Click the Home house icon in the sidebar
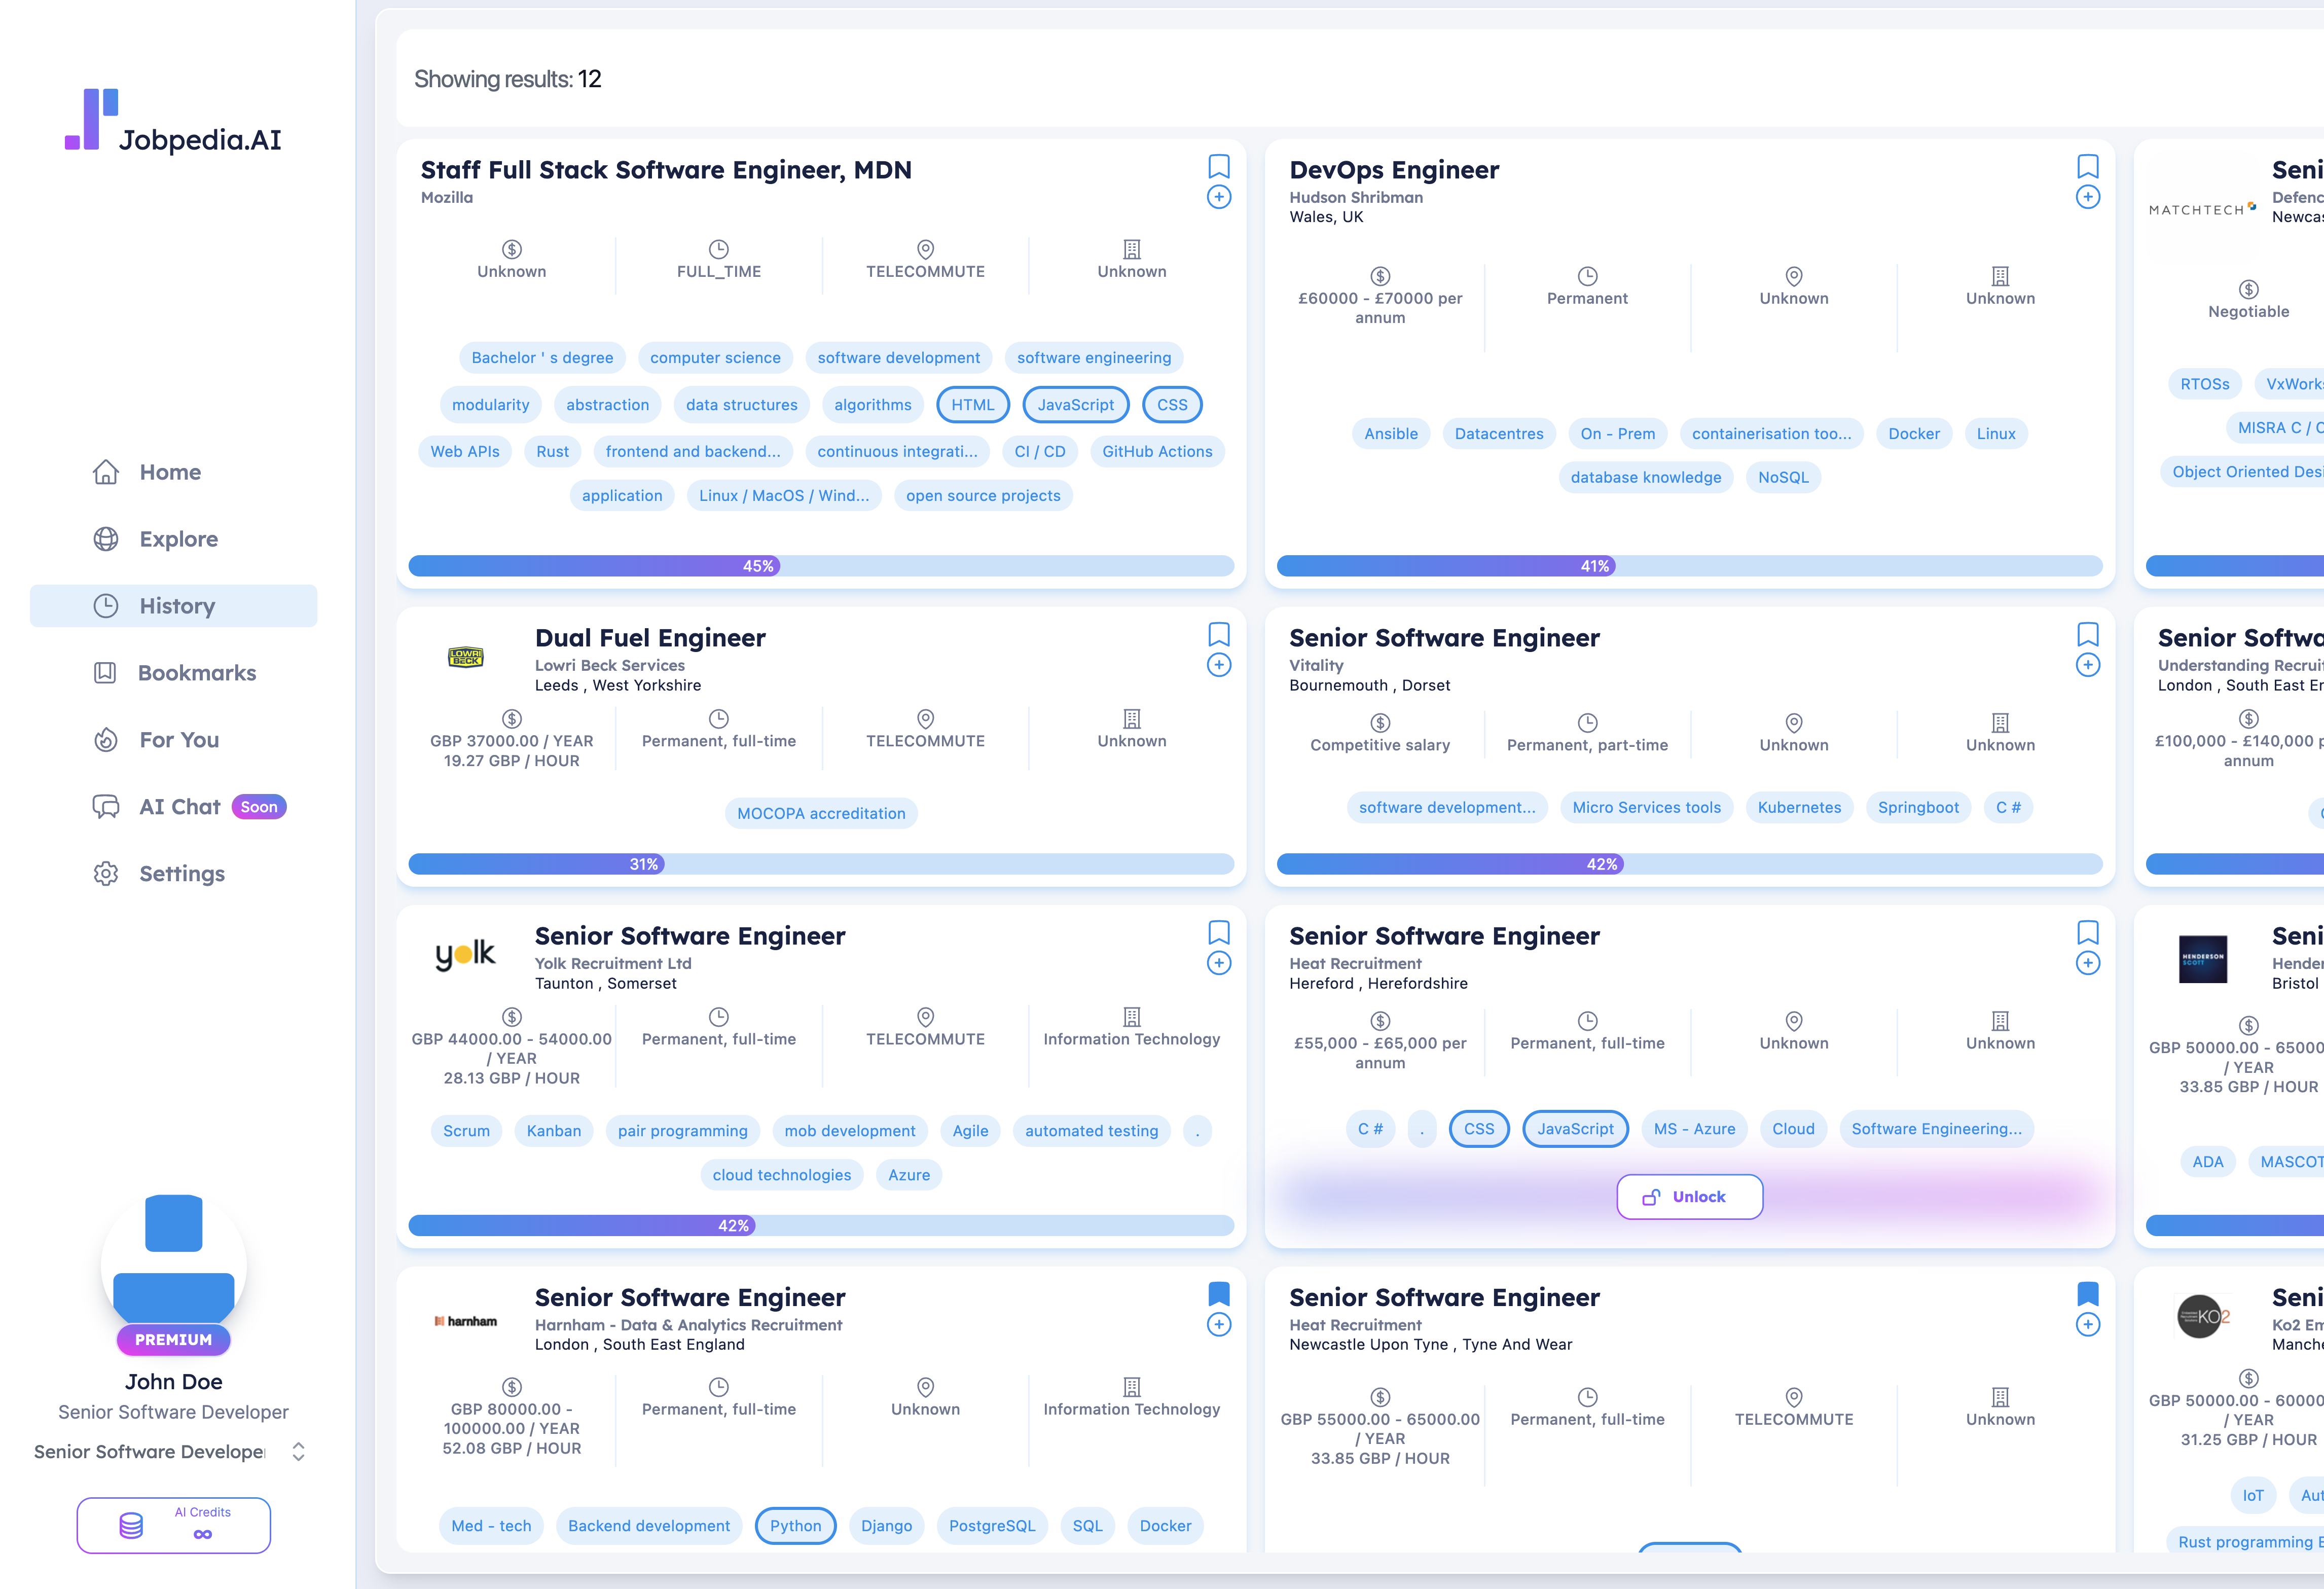 106,472
